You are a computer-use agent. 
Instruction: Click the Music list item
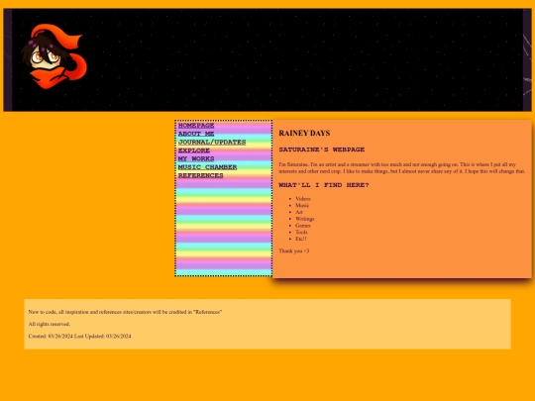coord(302,205)
